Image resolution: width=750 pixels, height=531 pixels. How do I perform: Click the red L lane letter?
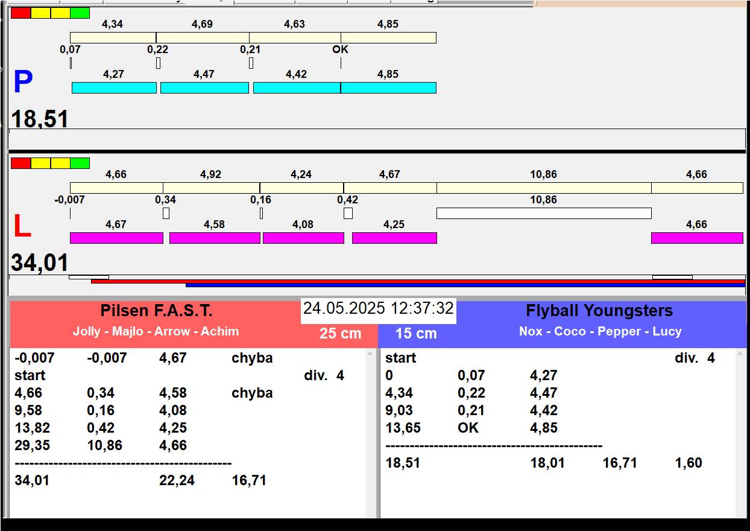22,227
